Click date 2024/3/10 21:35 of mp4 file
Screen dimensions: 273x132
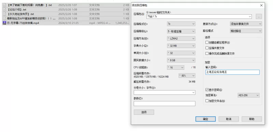(x=69, y=23)
